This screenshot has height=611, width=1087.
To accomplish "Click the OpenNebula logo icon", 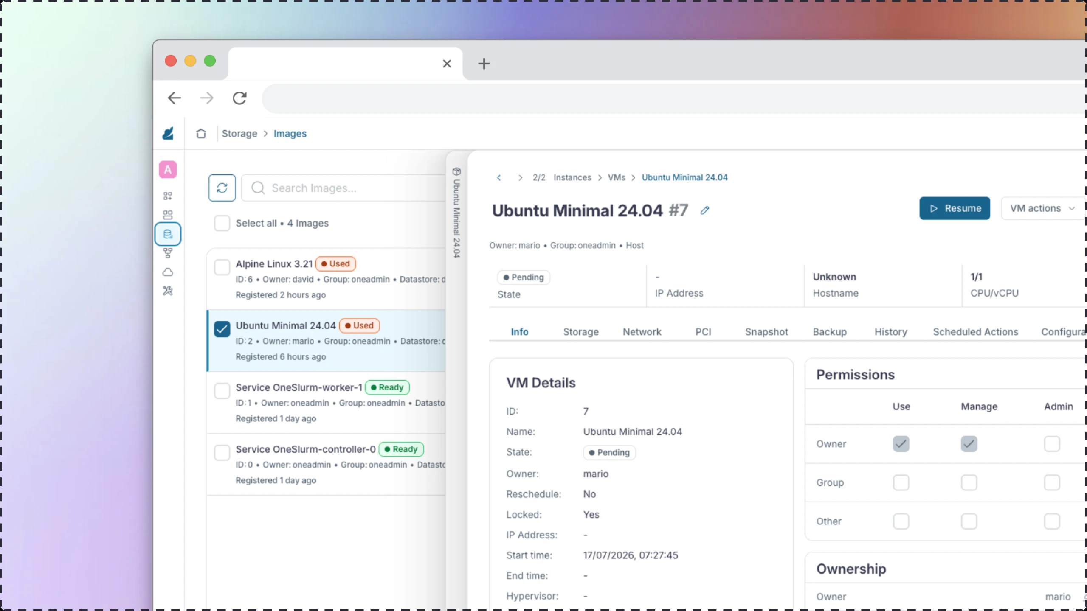I will click(x=168, y=133).
